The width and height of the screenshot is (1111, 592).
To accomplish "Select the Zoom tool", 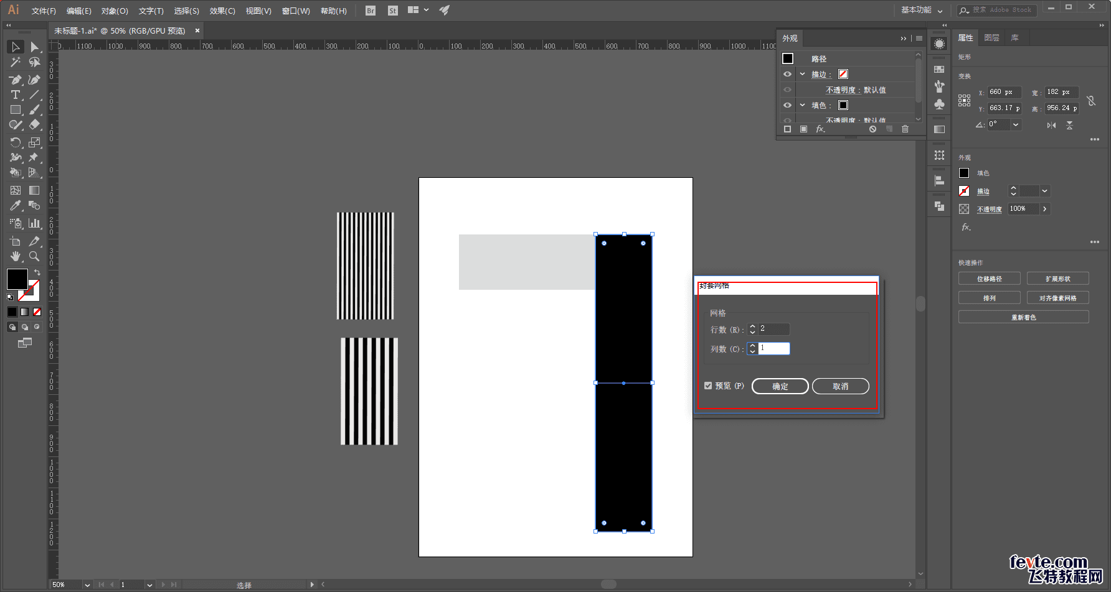I will coord(34,256).
